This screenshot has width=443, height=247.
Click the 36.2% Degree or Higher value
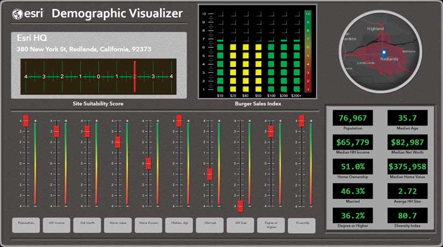(x=353, y=216)
